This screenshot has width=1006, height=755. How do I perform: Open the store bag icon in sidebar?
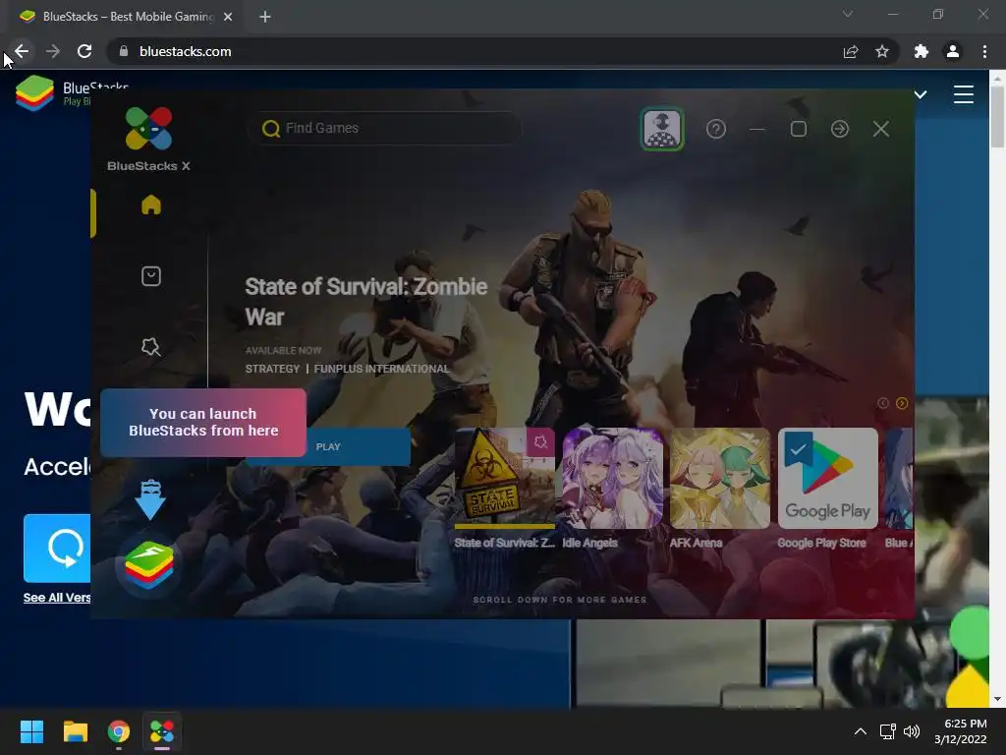click(x=150, y=276)
